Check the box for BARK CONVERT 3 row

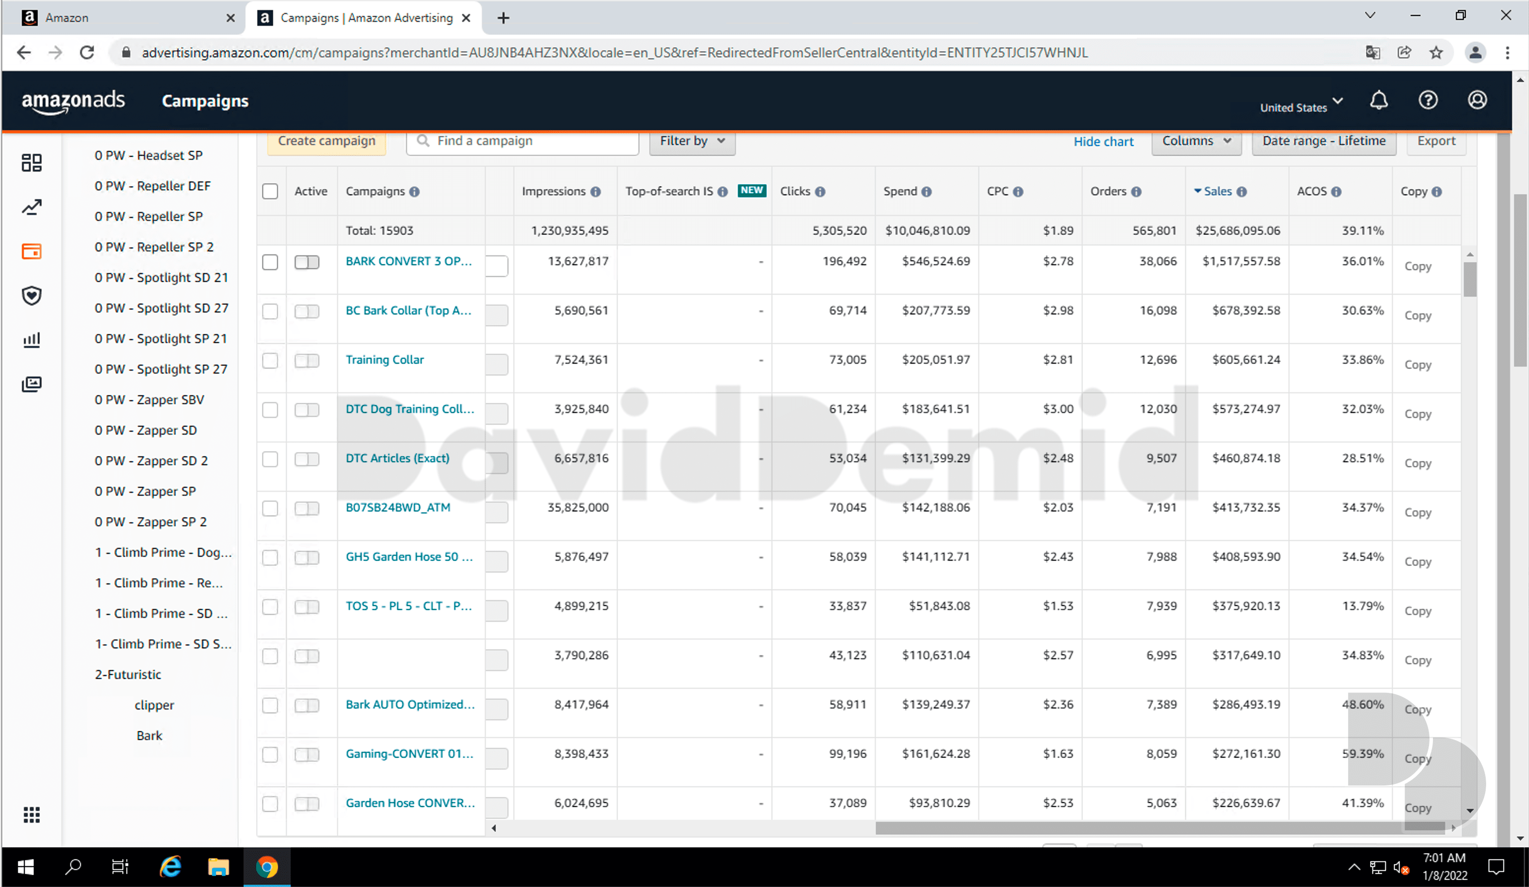coord(270,262)
